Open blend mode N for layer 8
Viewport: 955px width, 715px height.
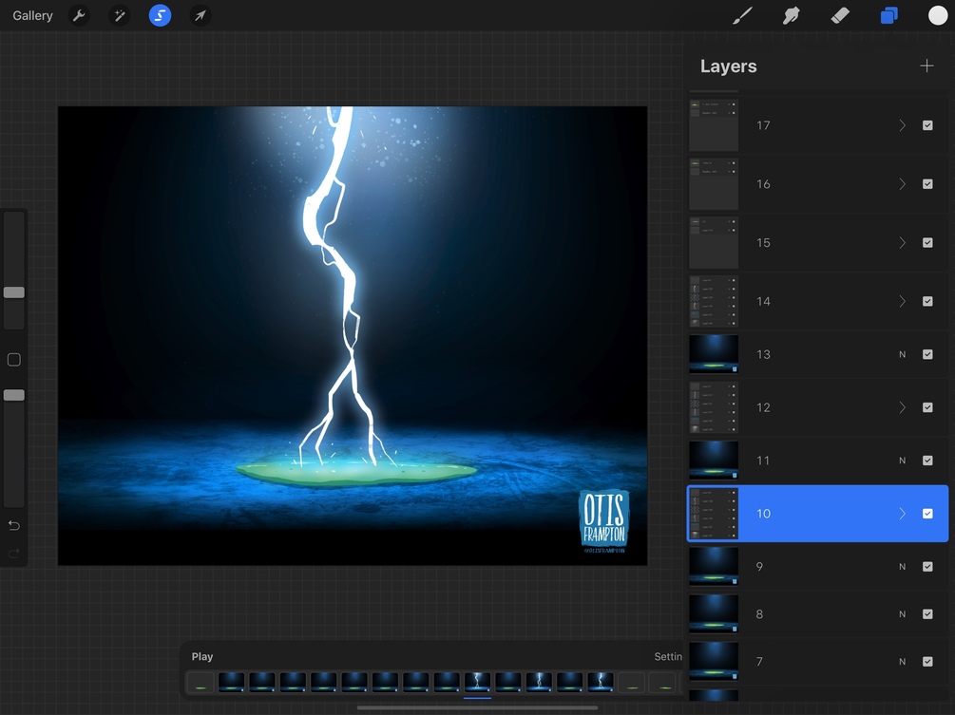[x=902, y=614]
